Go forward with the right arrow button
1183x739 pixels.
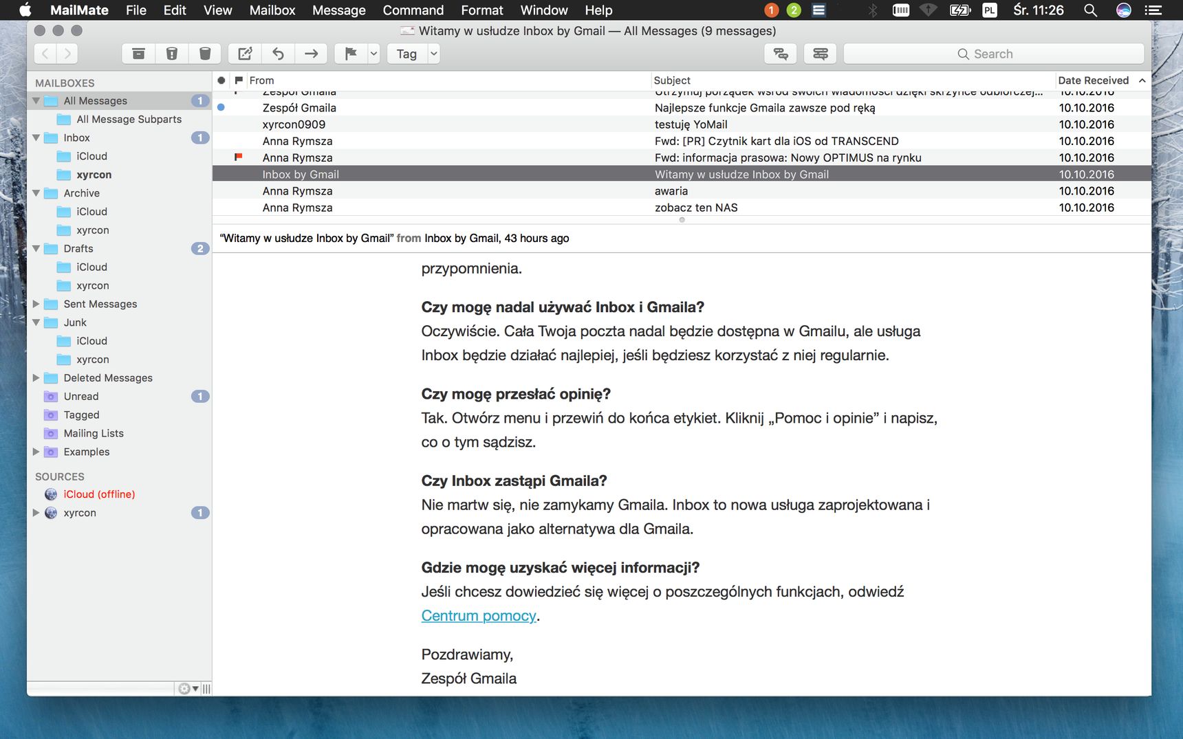pos(67,54)
